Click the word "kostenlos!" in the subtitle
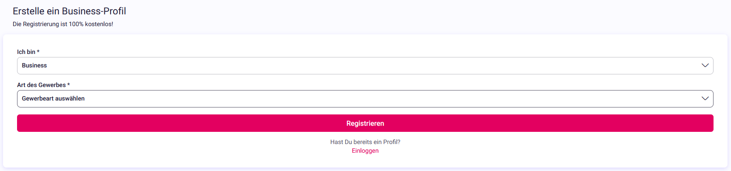 click(99, 24)
